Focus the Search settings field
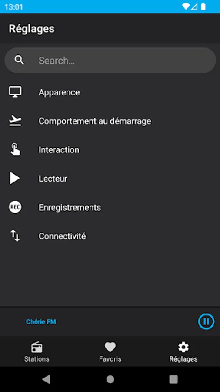The image size is (220, 392). click(110, 60)
